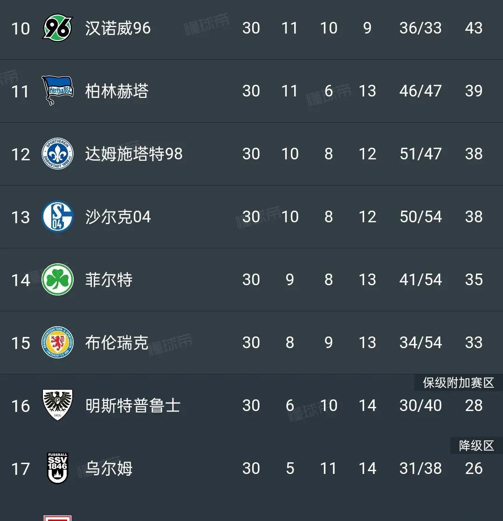Open team page for 柏林赫塔
This screenshot has height=521, width=503.
tap(117, 90)
